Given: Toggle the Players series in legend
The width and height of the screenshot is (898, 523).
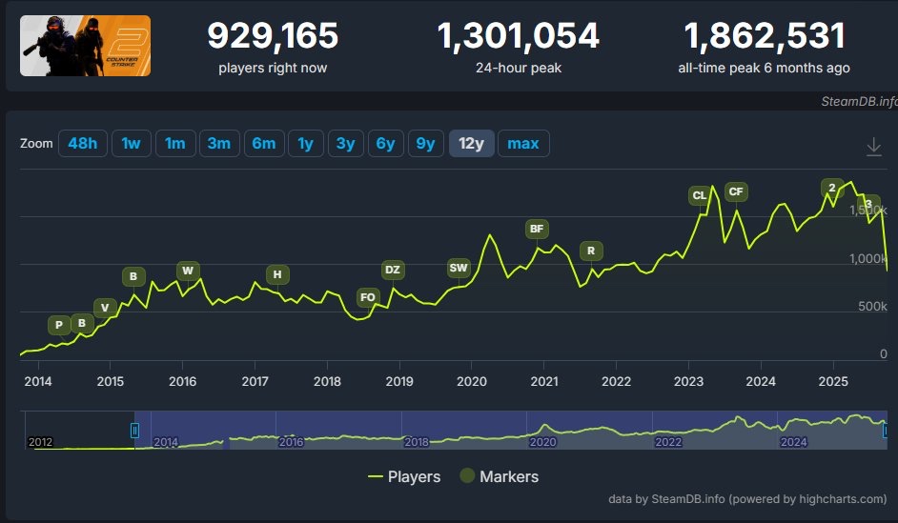Looking at the screenshot, I should (404, 476).
